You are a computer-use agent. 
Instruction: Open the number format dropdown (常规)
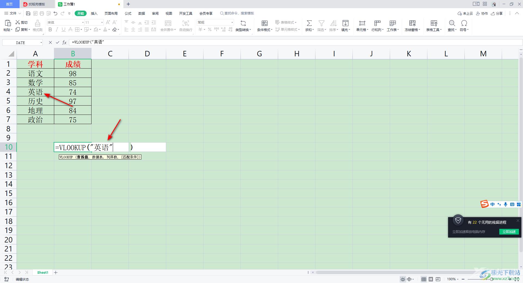tap(232, 22)
